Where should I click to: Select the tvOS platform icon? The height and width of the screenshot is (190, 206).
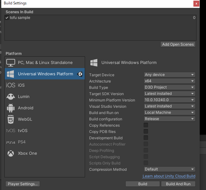pos(11,131)
